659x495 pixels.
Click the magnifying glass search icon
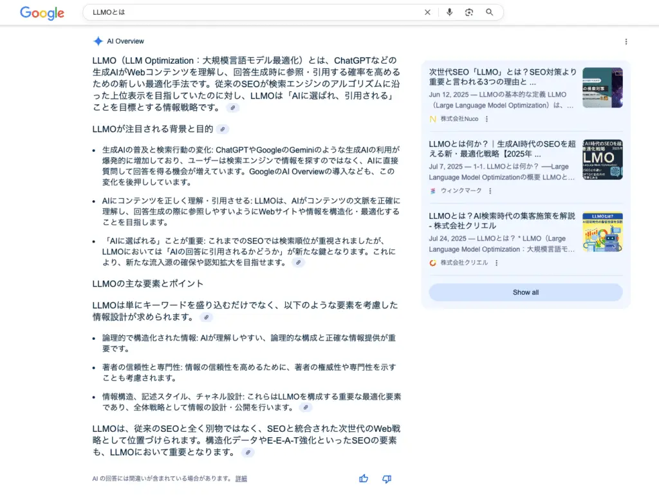pos(489,12)
